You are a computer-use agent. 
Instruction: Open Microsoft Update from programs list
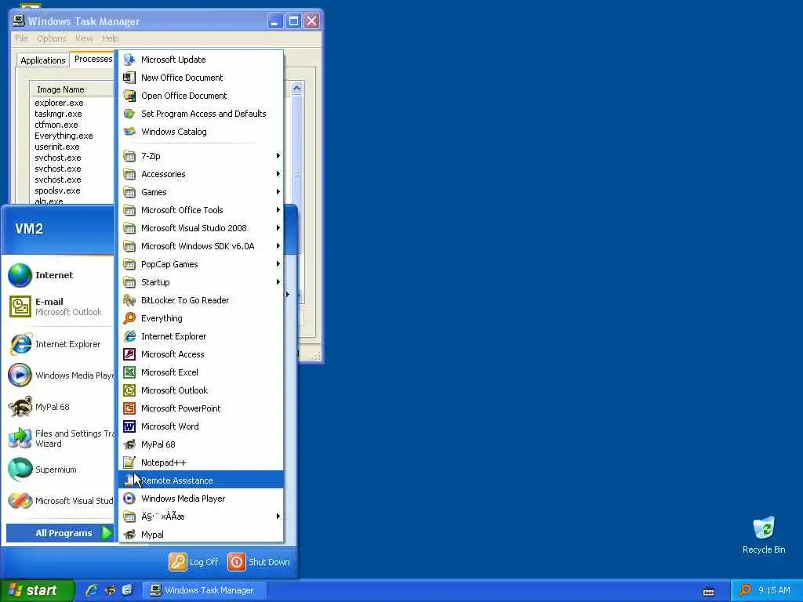tap(201, 60)
